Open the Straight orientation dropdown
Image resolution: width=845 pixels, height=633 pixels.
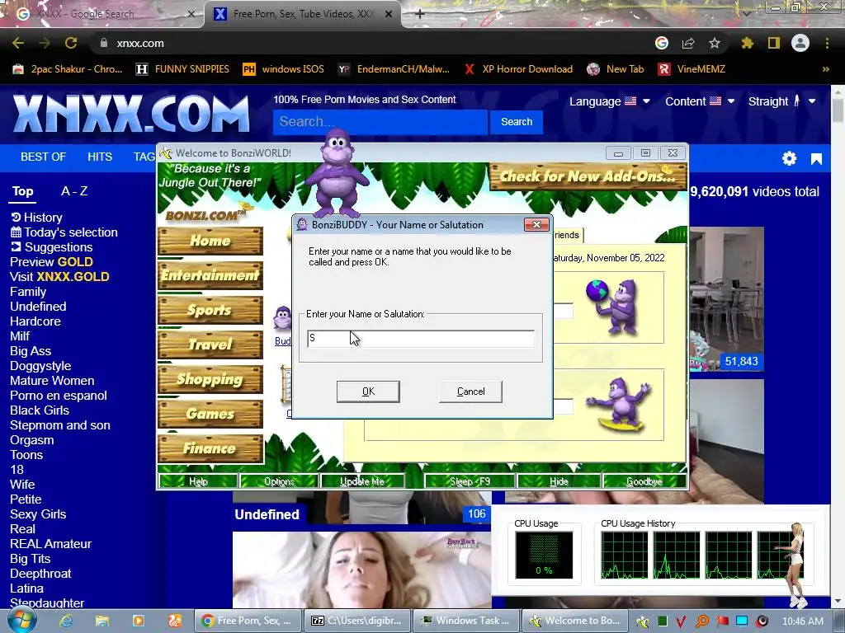tap(781, 101)
